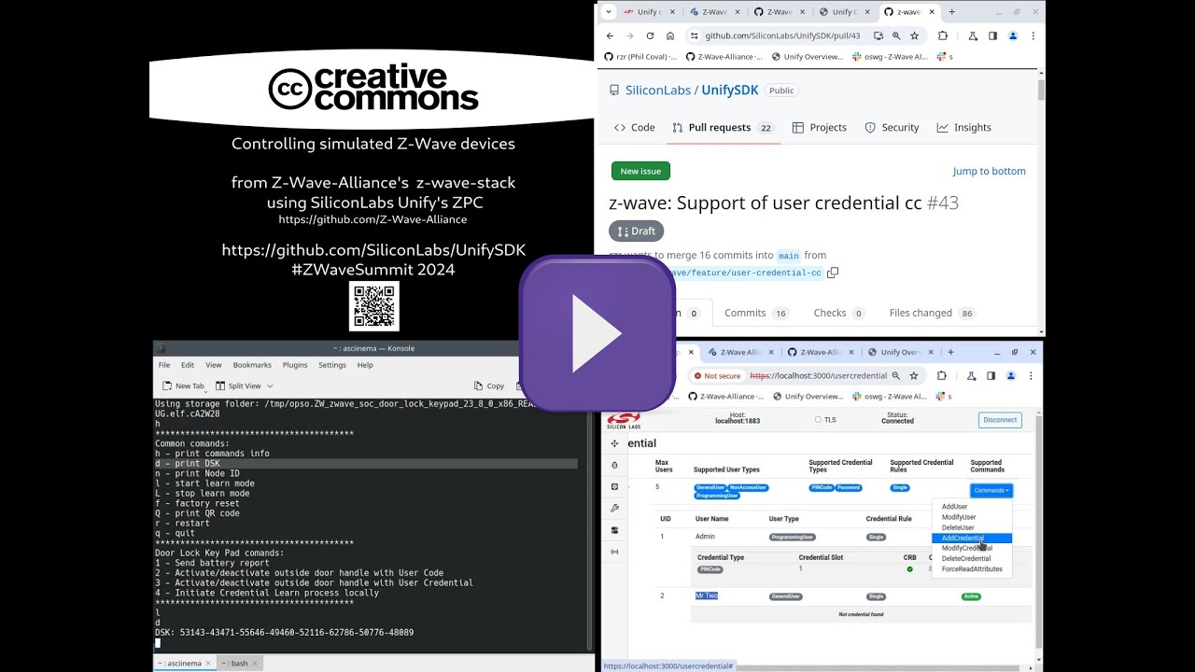
Task: Open the Security tab on GitHub
Action: [892, 128]
